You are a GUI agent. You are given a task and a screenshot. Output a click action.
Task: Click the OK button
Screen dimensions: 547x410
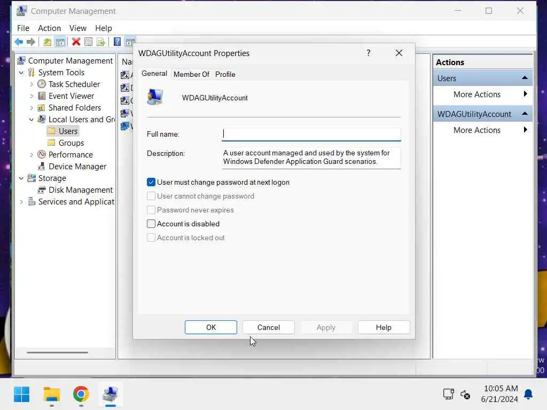(210, 327)
